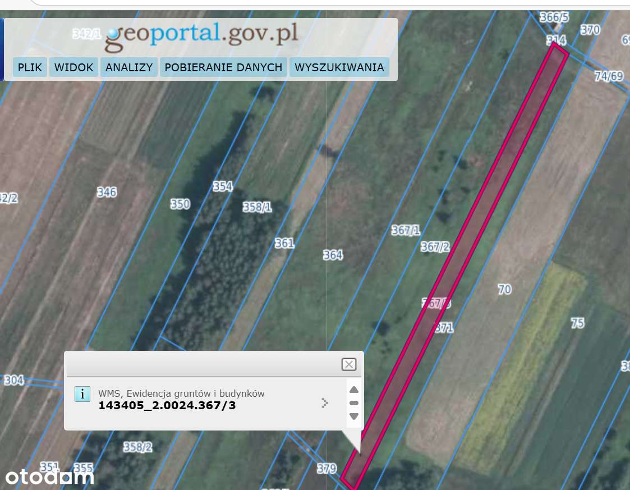This screenshot has height=490, width=630.
Task: Click parcel label 358/1 on map
Action: click(x=257, y=207)
